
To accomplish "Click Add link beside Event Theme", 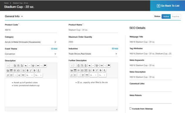I will click(x=54, y=49).
